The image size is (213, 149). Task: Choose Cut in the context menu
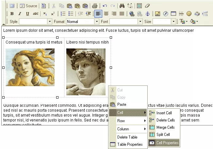[x=128, y=90]
